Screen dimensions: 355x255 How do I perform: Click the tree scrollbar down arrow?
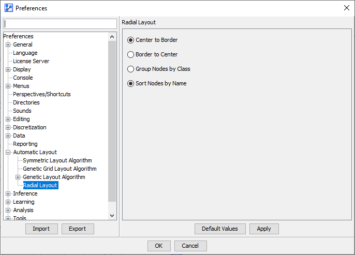(x=112, y=215)
